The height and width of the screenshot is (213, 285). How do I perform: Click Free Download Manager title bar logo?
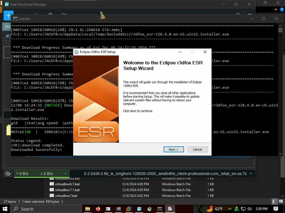[7, 4]
